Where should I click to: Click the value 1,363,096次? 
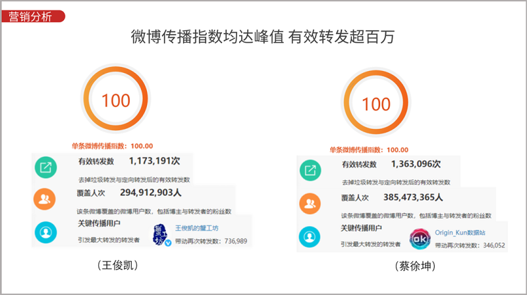[x=416, y=164]
